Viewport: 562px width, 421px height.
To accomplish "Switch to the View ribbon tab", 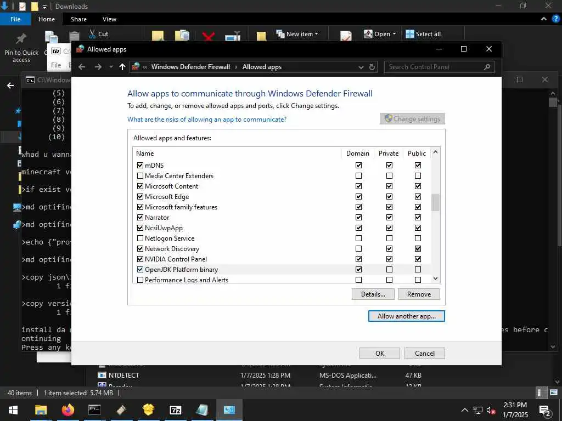I will coord(109,19).
